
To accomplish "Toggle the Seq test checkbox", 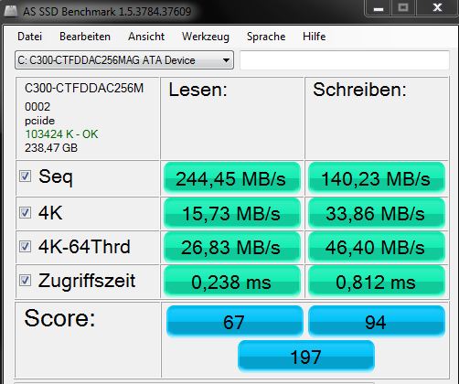I will coord(25,176).
